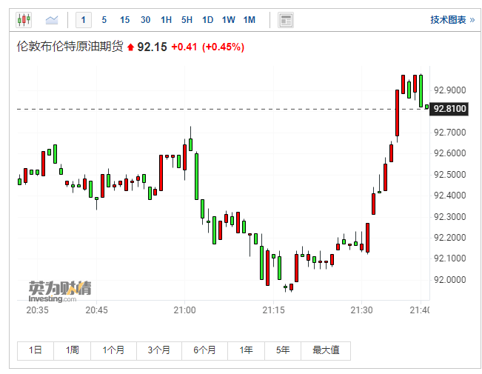482x374 pixels.
Task: Click the 92.0000 axis label
Action: (x=449, y=280)
